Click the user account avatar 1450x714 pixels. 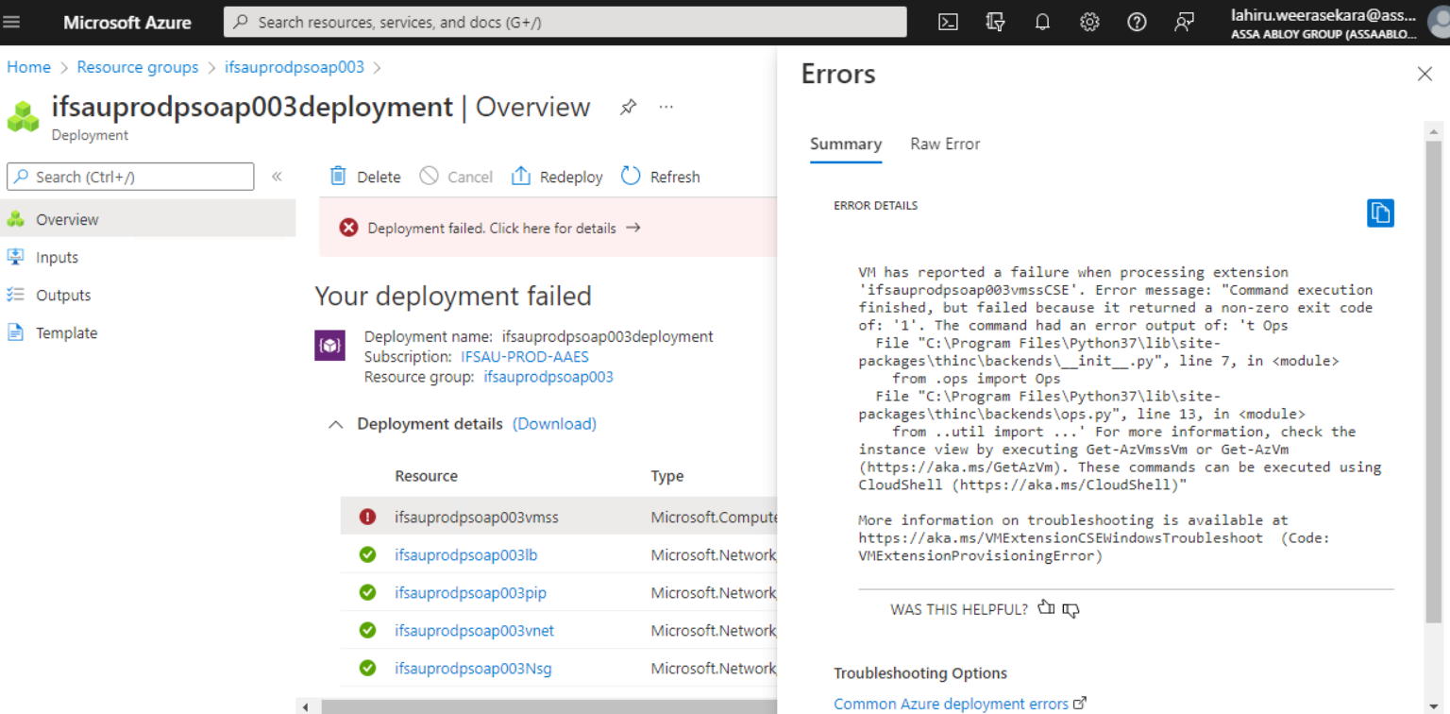(1438, 22)
